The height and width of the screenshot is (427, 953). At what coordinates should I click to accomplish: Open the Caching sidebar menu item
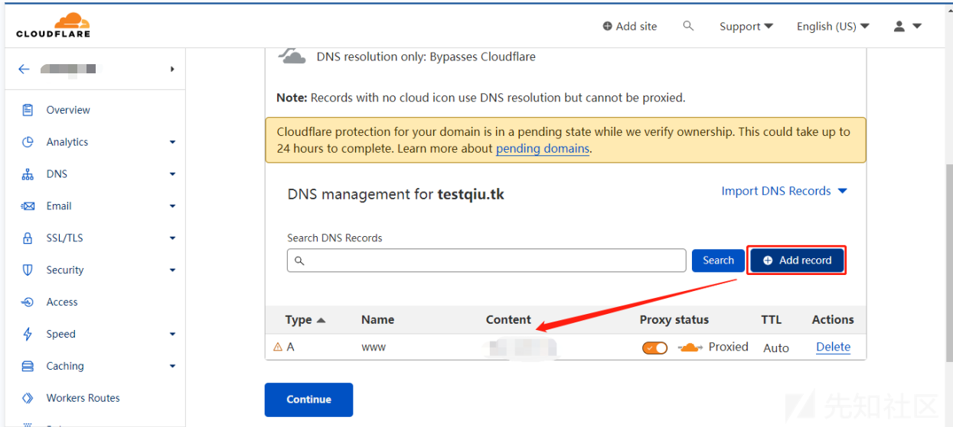65,366
